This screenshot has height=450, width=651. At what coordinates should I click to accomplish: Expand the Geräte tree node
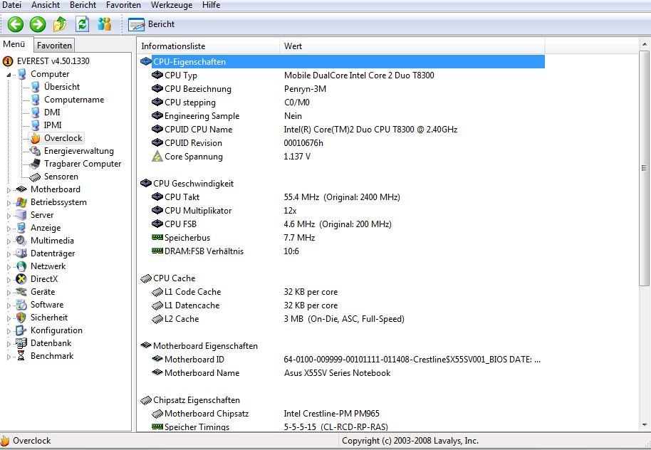[x=9, y=293]
